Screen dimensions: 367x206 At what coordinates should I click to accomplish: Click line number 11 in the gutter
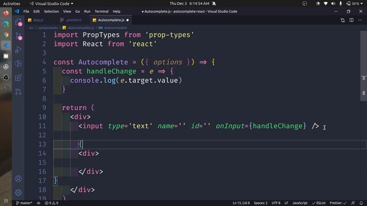42,126
